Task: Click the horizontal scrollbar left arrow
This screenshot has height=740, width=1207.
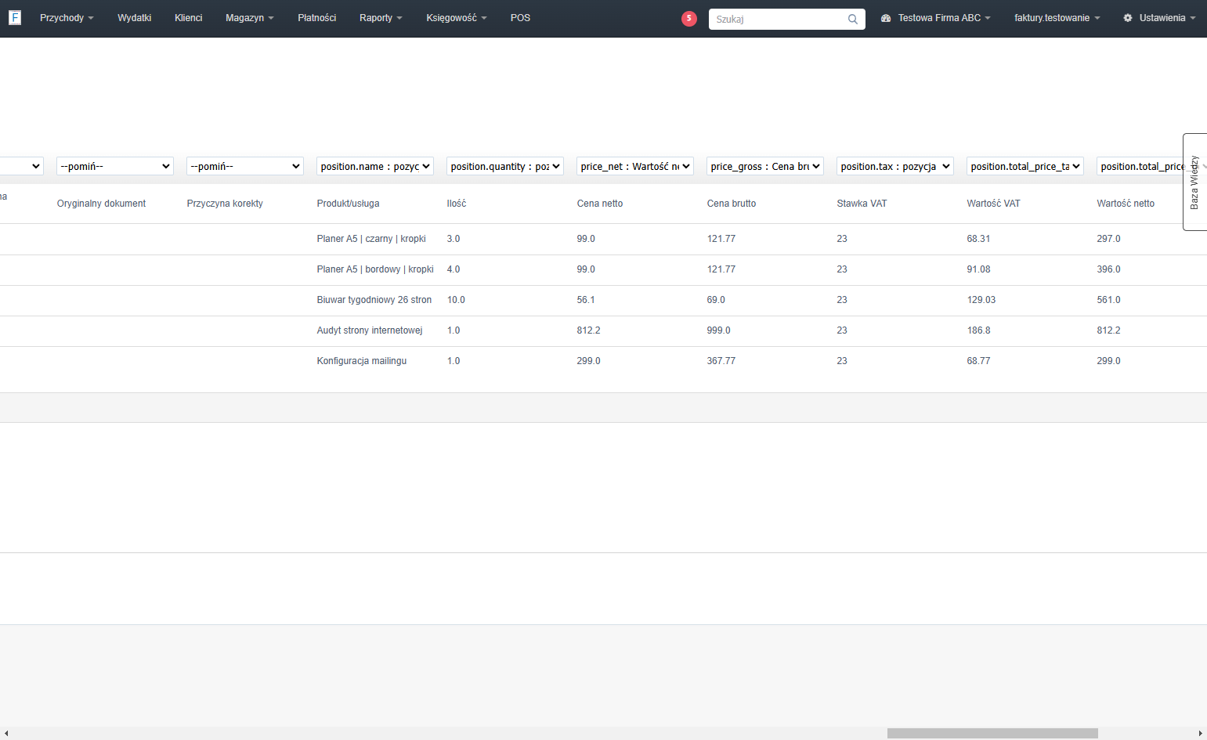Action: pyautogui.click(x=6, y=734)
